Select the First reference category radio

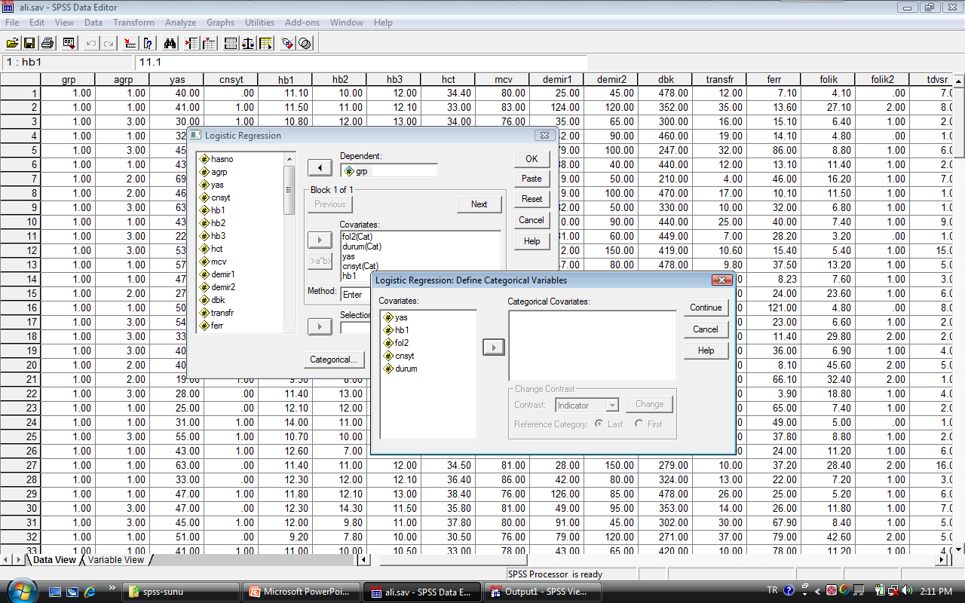pyautogui.click(x=639, y=424)
